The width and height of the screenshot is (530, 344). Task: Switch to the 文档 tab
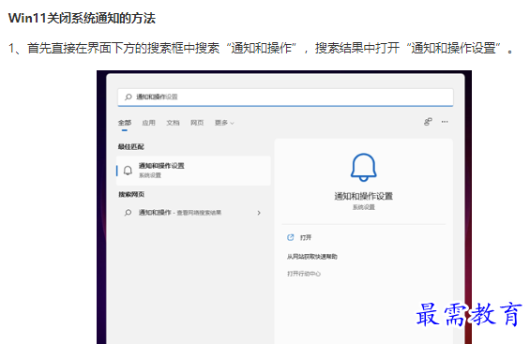173,123
